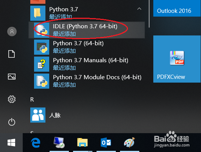Click the Python 3.7 (64-bit) terminal icon
The width and height of the screenshot is (201, 152).
pos(42,47)
